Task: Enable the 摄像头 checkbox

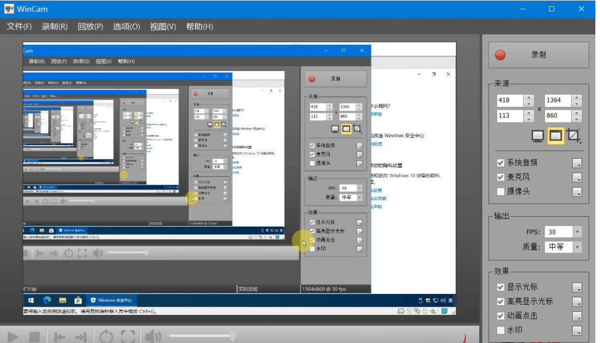Action: pos(501,192)
